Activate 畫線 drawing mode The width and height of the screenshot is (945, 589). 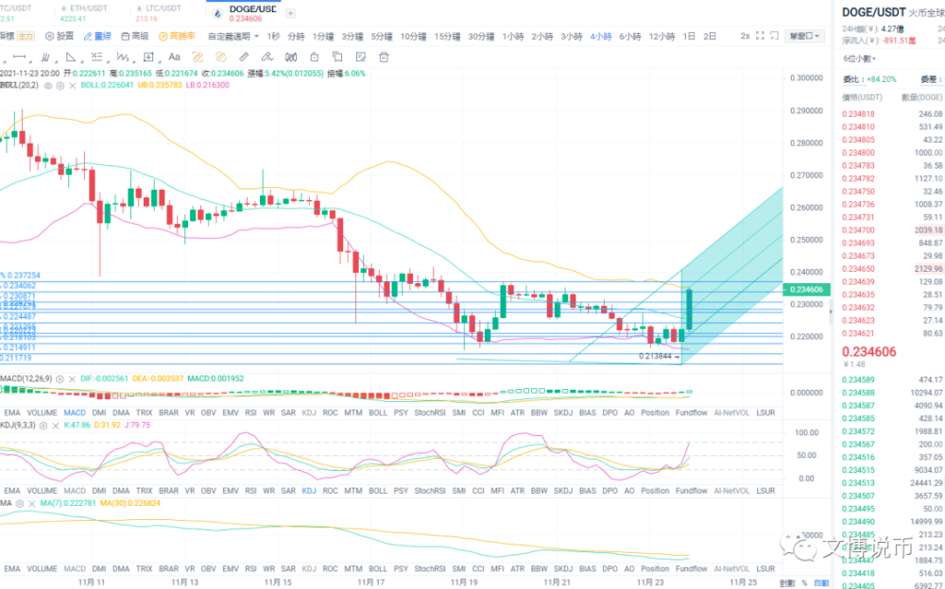(x=97, y=36)
